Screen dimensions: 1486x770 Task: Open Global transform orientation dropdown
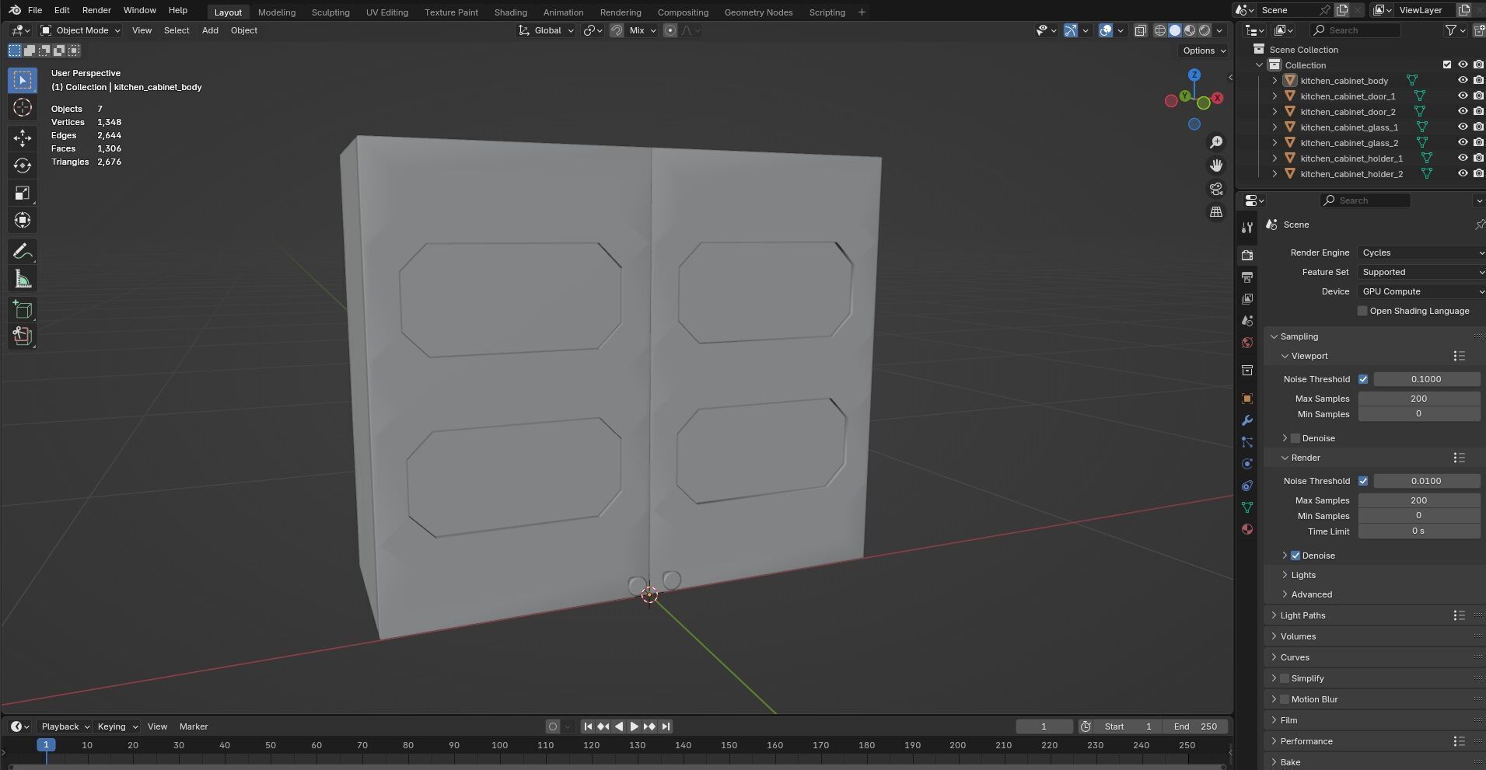coord(547,30)
